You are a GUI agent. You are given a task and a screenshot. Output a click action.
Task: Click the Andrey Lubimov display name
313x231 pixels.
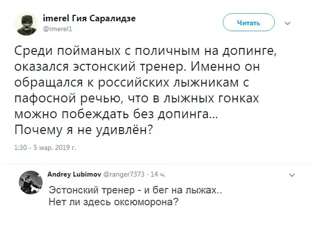point(73,174)
